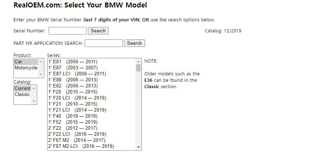
Task: Click Series list scrollbar up arrow
Action: [139, 61]
